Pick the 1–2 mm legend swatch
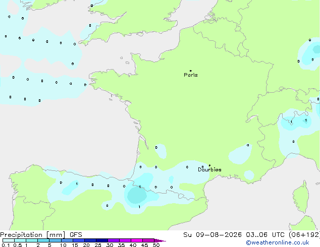The height and width of the screenshot is (247, 320). coord(32,240)
